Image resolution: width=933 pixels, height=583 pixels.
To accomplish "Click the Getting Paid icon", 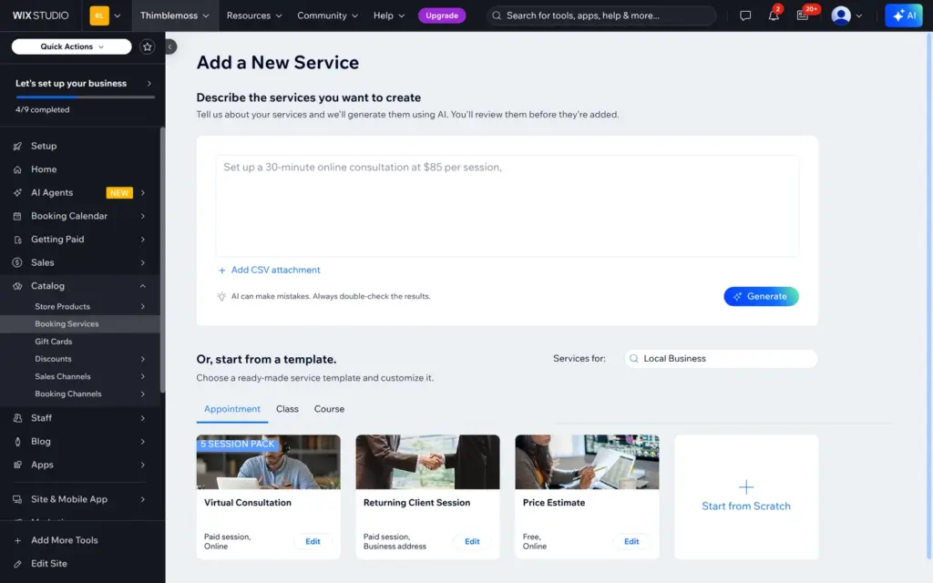I will point(17,240).
